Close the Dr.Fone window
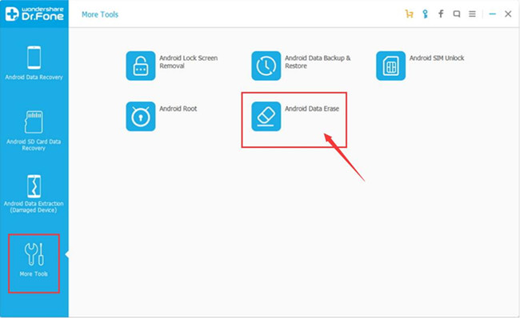The width and height of the screenshot is (520, 318). (508, 14)
